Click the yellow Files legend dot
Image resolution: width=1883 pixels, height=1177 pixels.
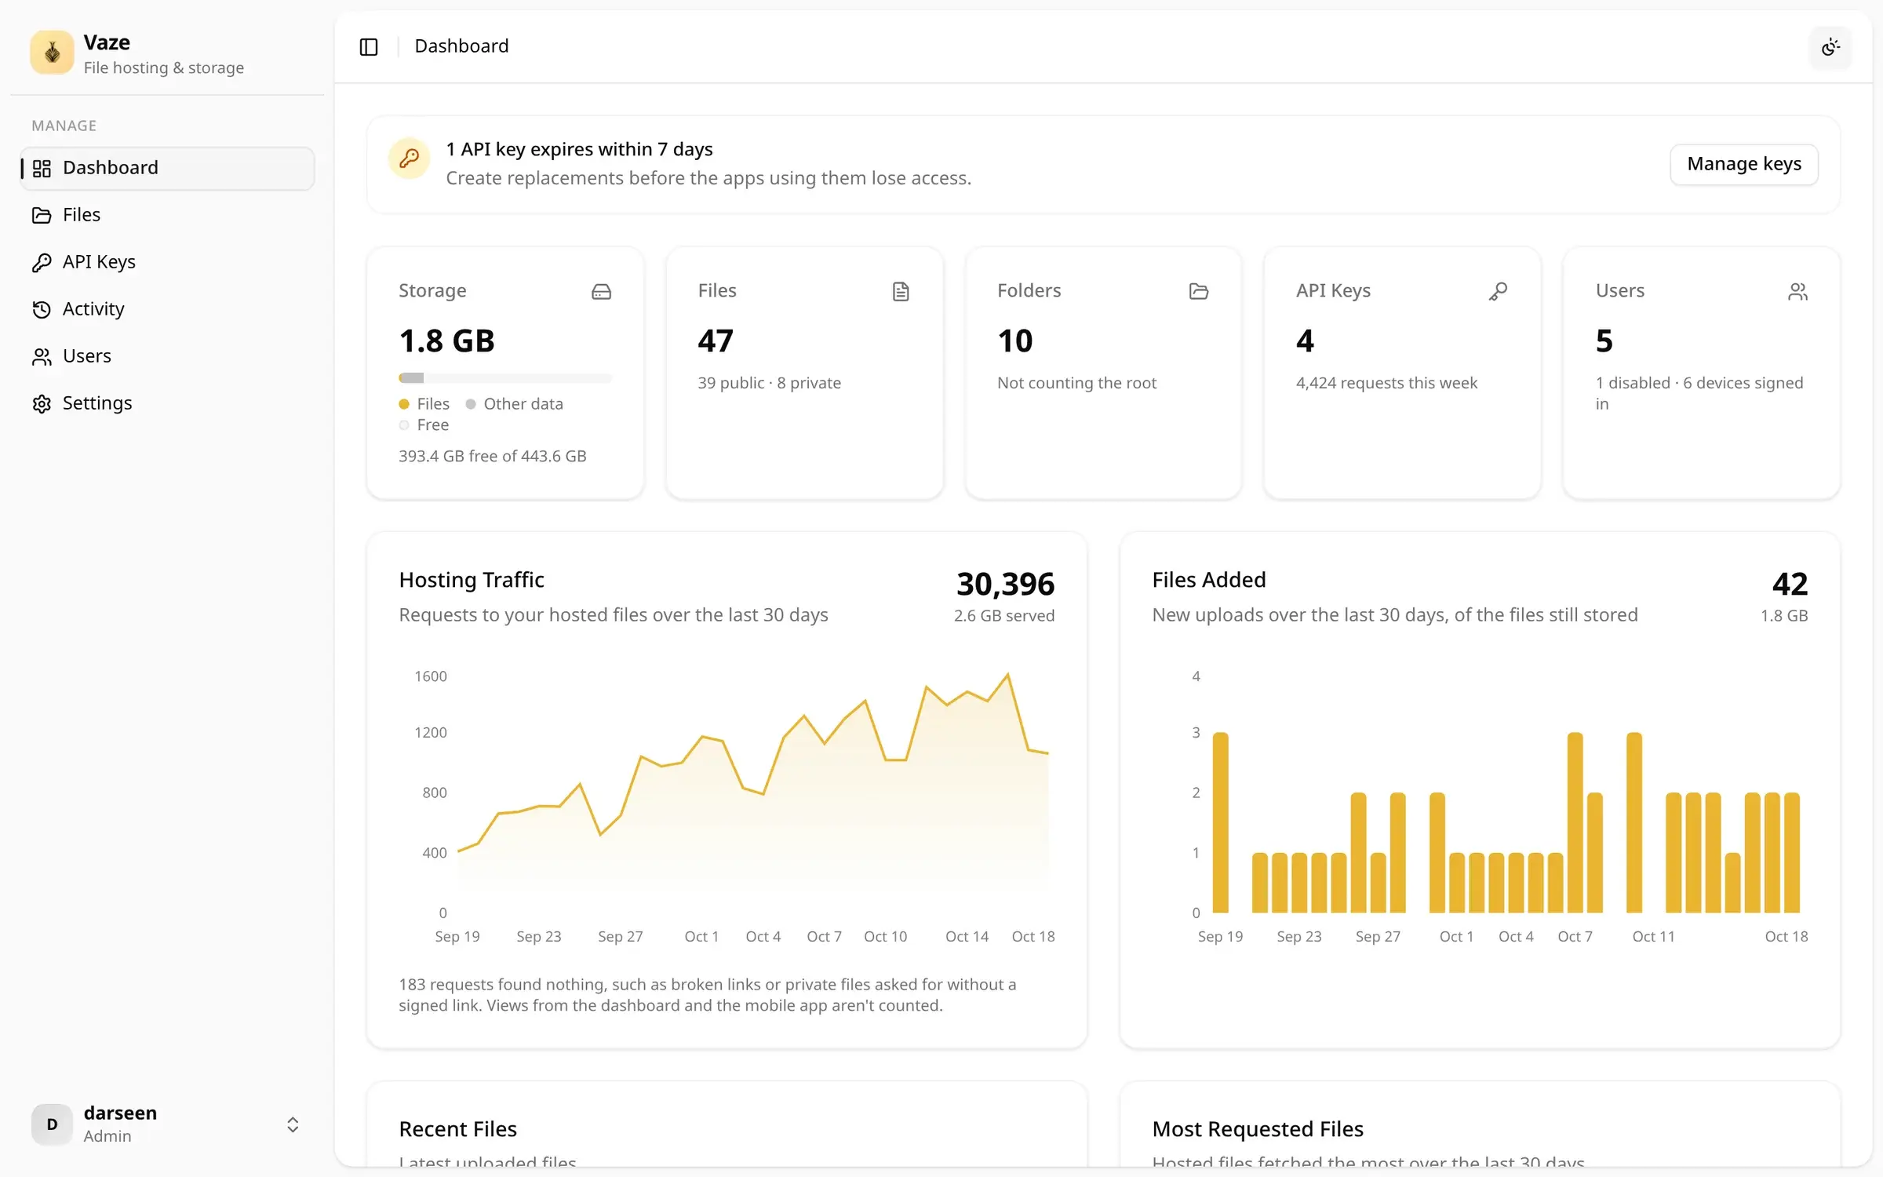click(x=404, y=404)
